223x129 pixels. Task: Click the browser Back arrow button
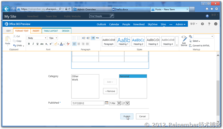click(x=6, y=9)
